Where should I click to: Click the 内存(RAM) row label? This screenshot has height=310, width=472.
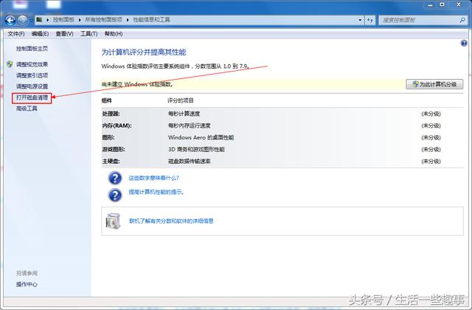117,125
